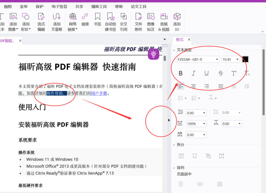Open the 电子签章 menu tab

[59, 6]
